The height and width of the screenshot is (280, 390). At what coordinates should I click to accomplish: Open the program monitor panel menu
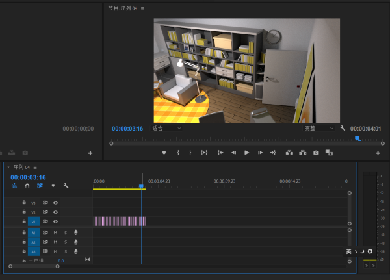(x=142, y=8)
